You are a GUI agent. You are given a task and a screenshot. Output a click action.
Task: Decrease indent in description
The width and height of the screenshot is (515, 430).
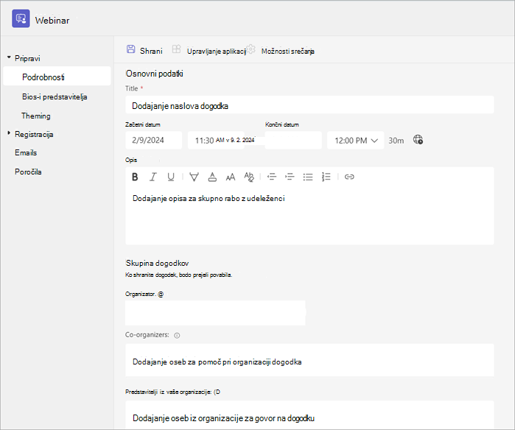click(272, 177)
